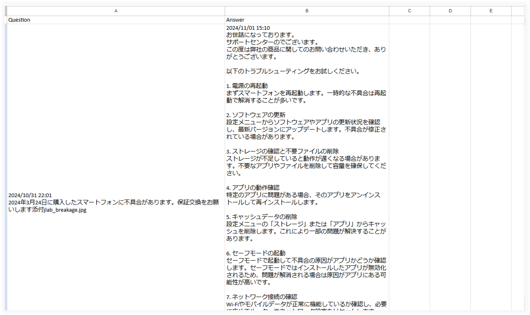Image resolution: width=530 pixels, height=315 pixels.
Task: Select column E header
Action: coord(491,11)
